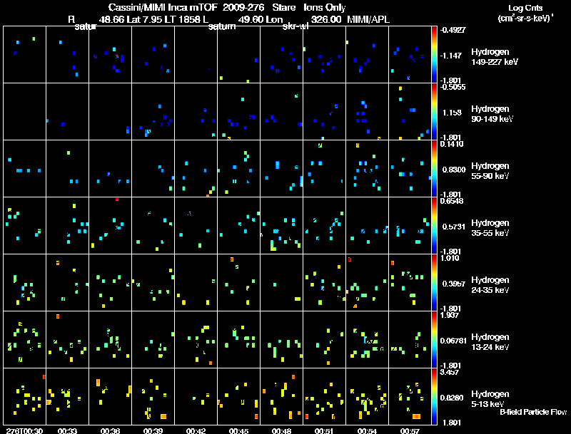The width and height of the screenshot is (571, 434).
Task: Click the 'skr-wl' column annotation
Action: [x=295, y=26]
